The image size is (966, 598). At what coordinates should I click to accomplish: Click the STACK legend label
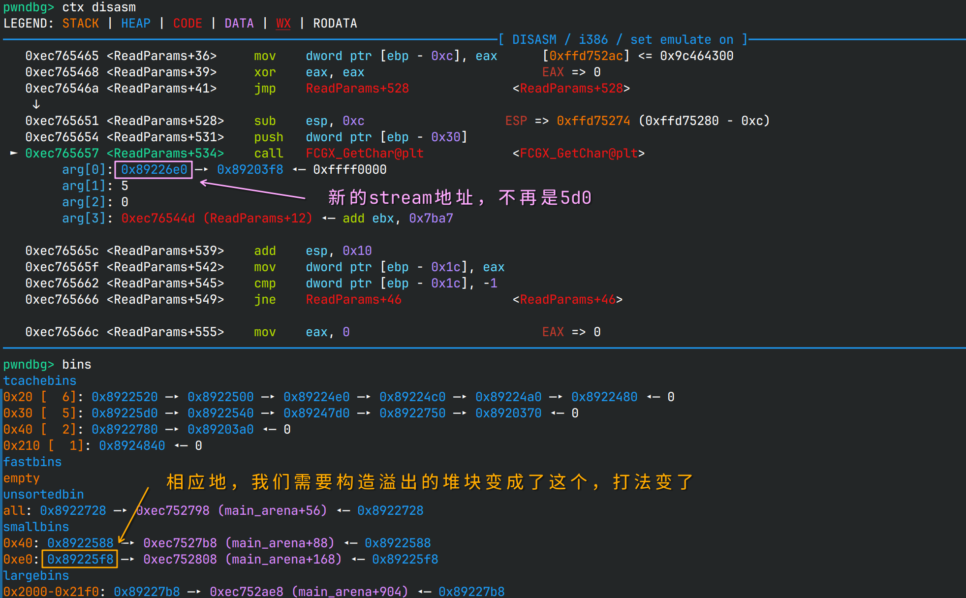tap(80, 23)
